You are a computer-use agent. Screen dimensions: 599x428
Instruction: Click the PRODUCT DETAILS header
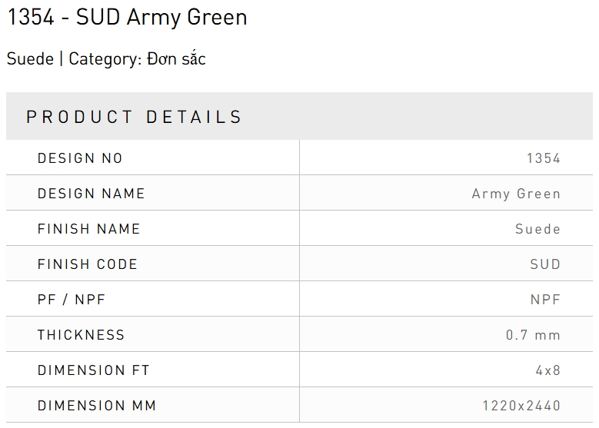click(x=135, y=117)
